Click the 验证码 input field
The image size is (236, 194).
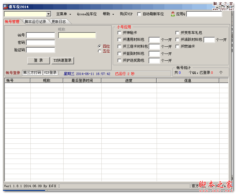41,50
